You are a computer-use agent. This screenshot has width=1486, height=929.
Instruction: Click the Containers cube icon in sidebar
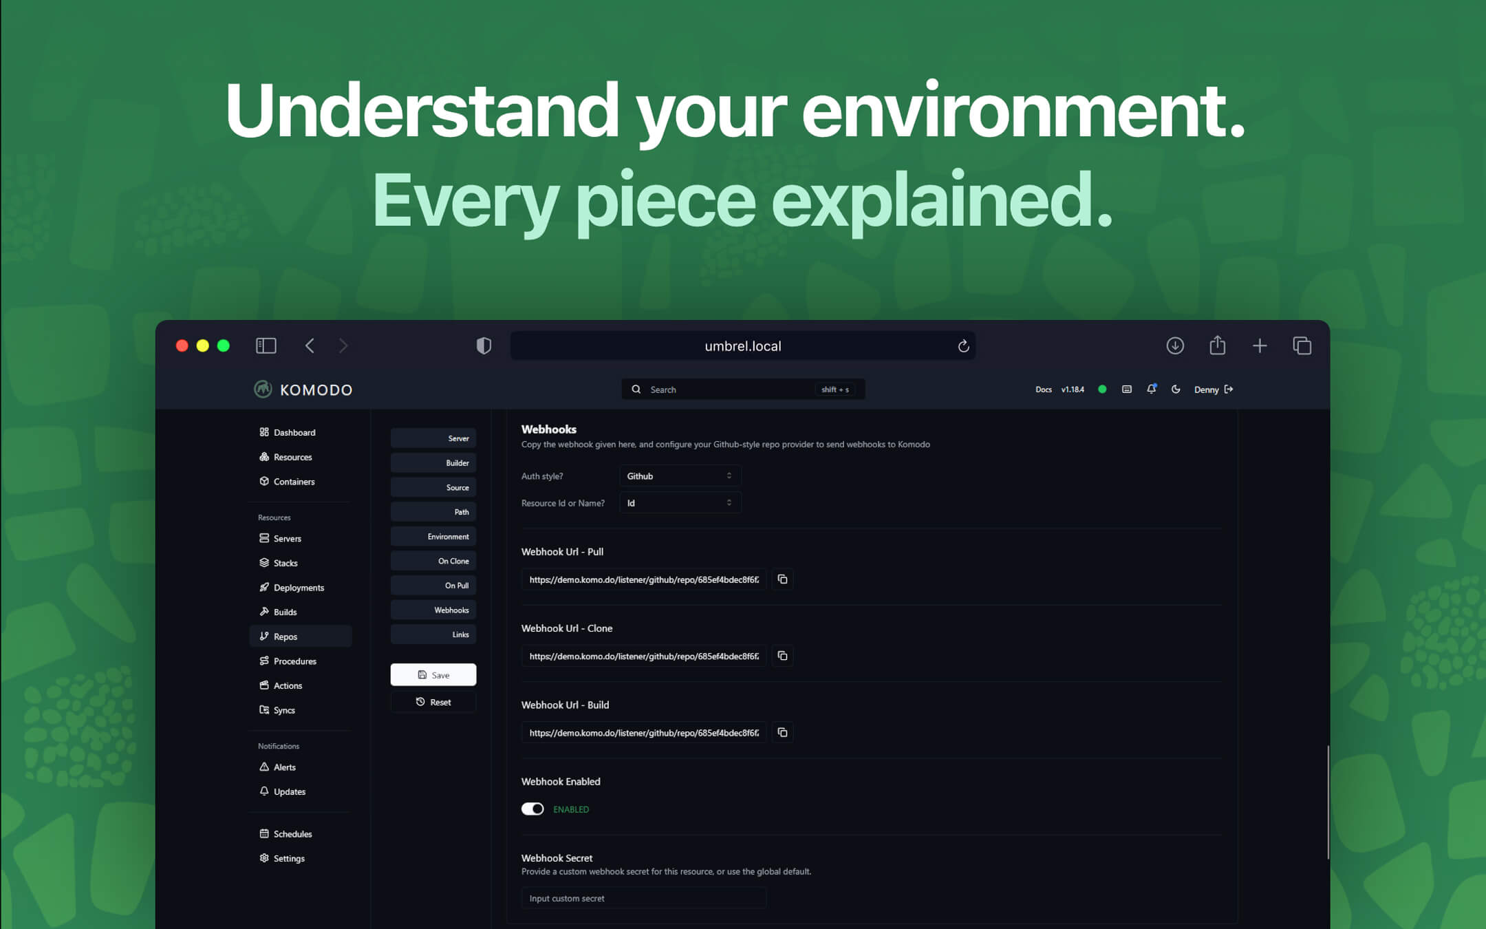coord(264,482)
